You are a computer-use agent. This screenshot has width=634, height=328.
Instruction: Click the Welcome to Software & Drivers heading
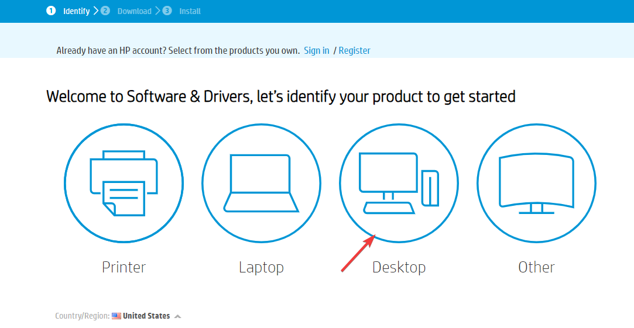click(280, 97)
